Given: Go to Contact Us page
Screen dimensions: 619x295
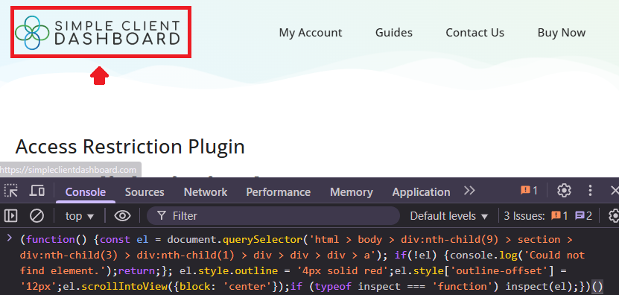Looking at the screenshot, I should click(475, 32).
